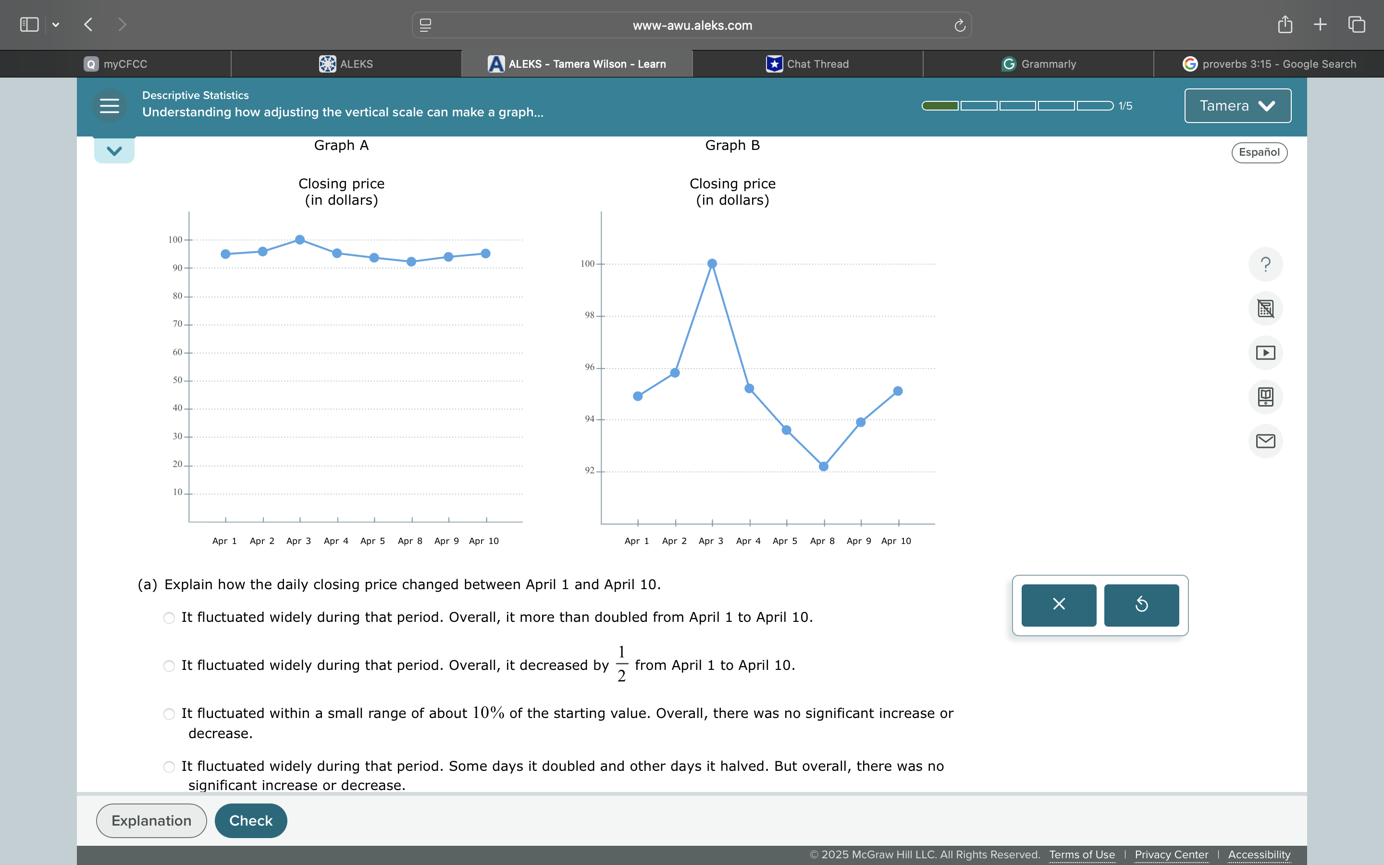
Task: Select 'small range of about 10%' option
Action: pos(169,714)
